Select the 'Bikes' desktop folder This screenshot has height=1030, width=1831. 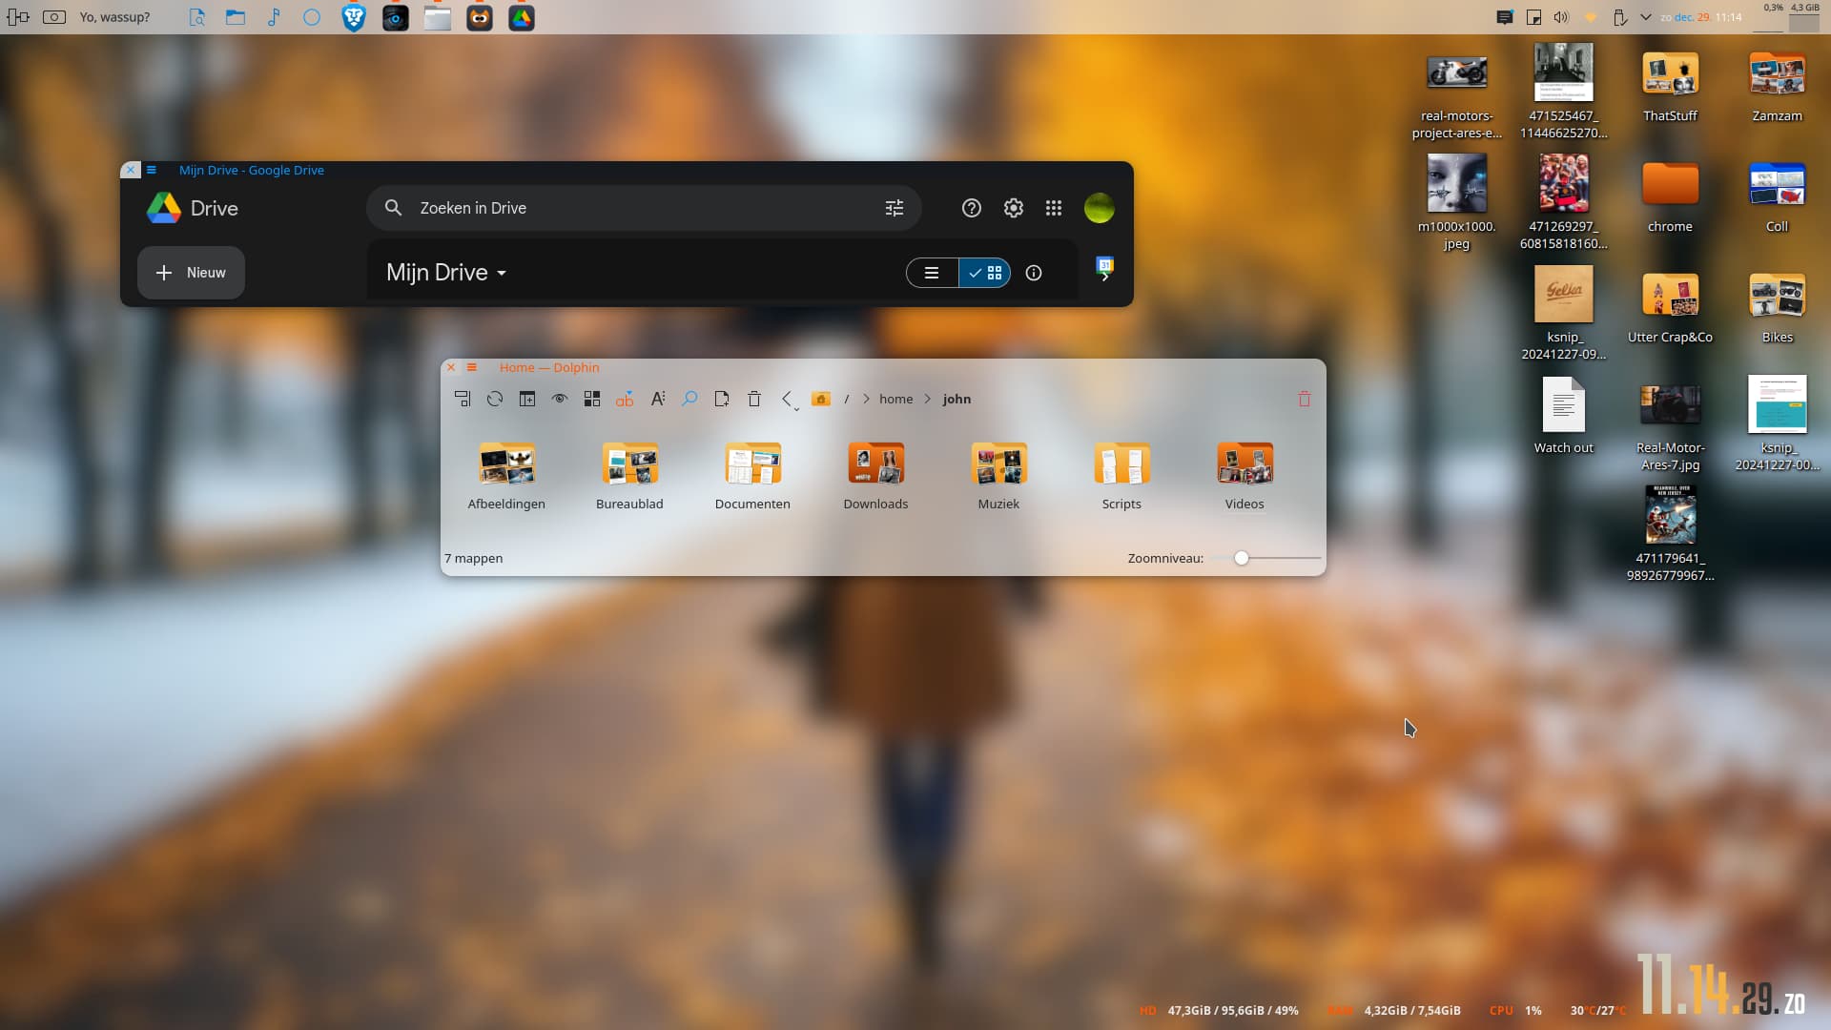[1777, 308]
